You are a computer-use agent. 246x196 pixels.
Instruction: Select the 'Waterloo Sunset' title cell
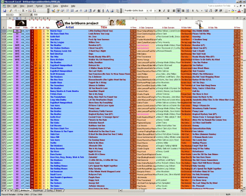[109, 123]
